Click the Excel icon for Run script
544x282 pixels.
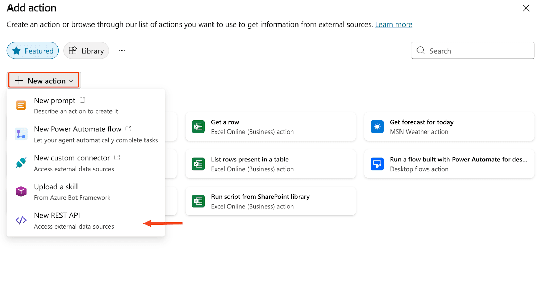click(x=198, y=201)
